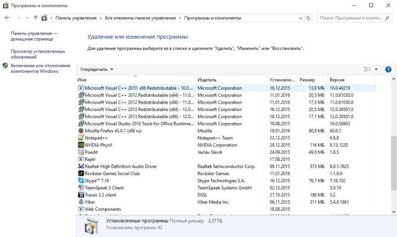The width and height of the screenshot is (397, 237).
Task: Click the Raptr program icon
Action: 81,159
